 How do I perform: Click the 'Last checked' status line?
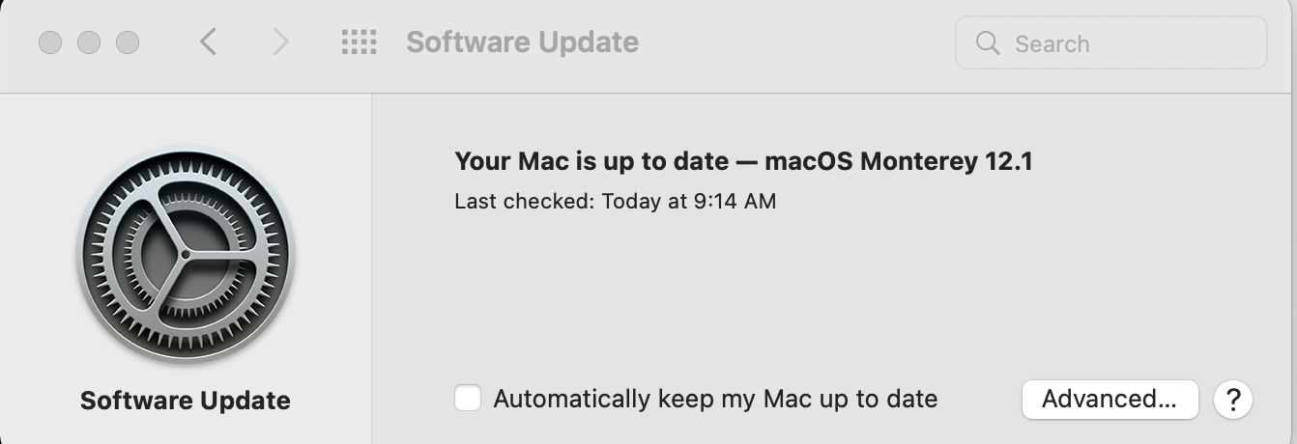[616, 202]
